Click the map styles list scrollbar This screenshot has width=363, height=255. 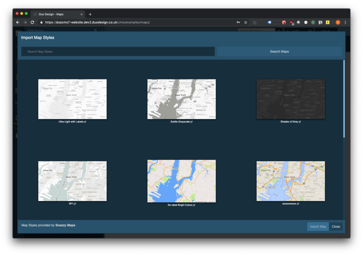pos(344,98)
